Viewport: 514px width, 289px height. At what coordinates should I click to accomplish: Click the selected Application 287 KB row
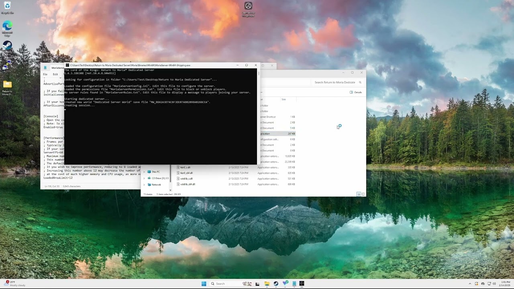277,134
